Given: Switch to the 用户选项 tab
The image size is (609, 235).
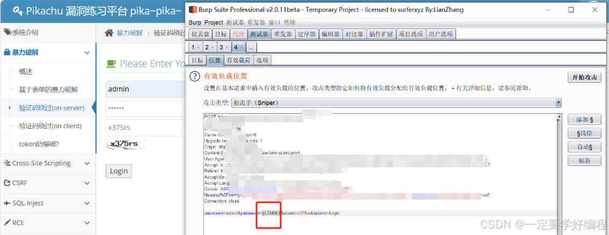Looking at the screenshot, I should tap(441, 34).
